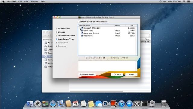The height and width of the screenshot is (109, 193).
Task: Click the License step label
Action: click(62, 32)
